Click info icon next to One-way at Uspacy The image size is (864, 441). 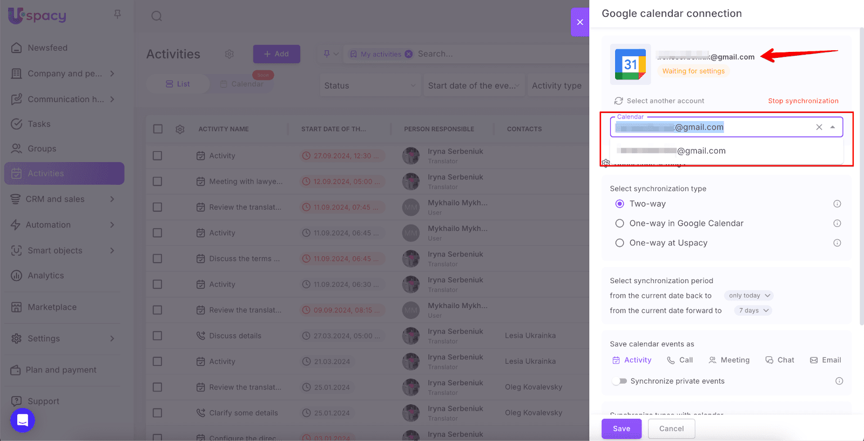point(837,243)
